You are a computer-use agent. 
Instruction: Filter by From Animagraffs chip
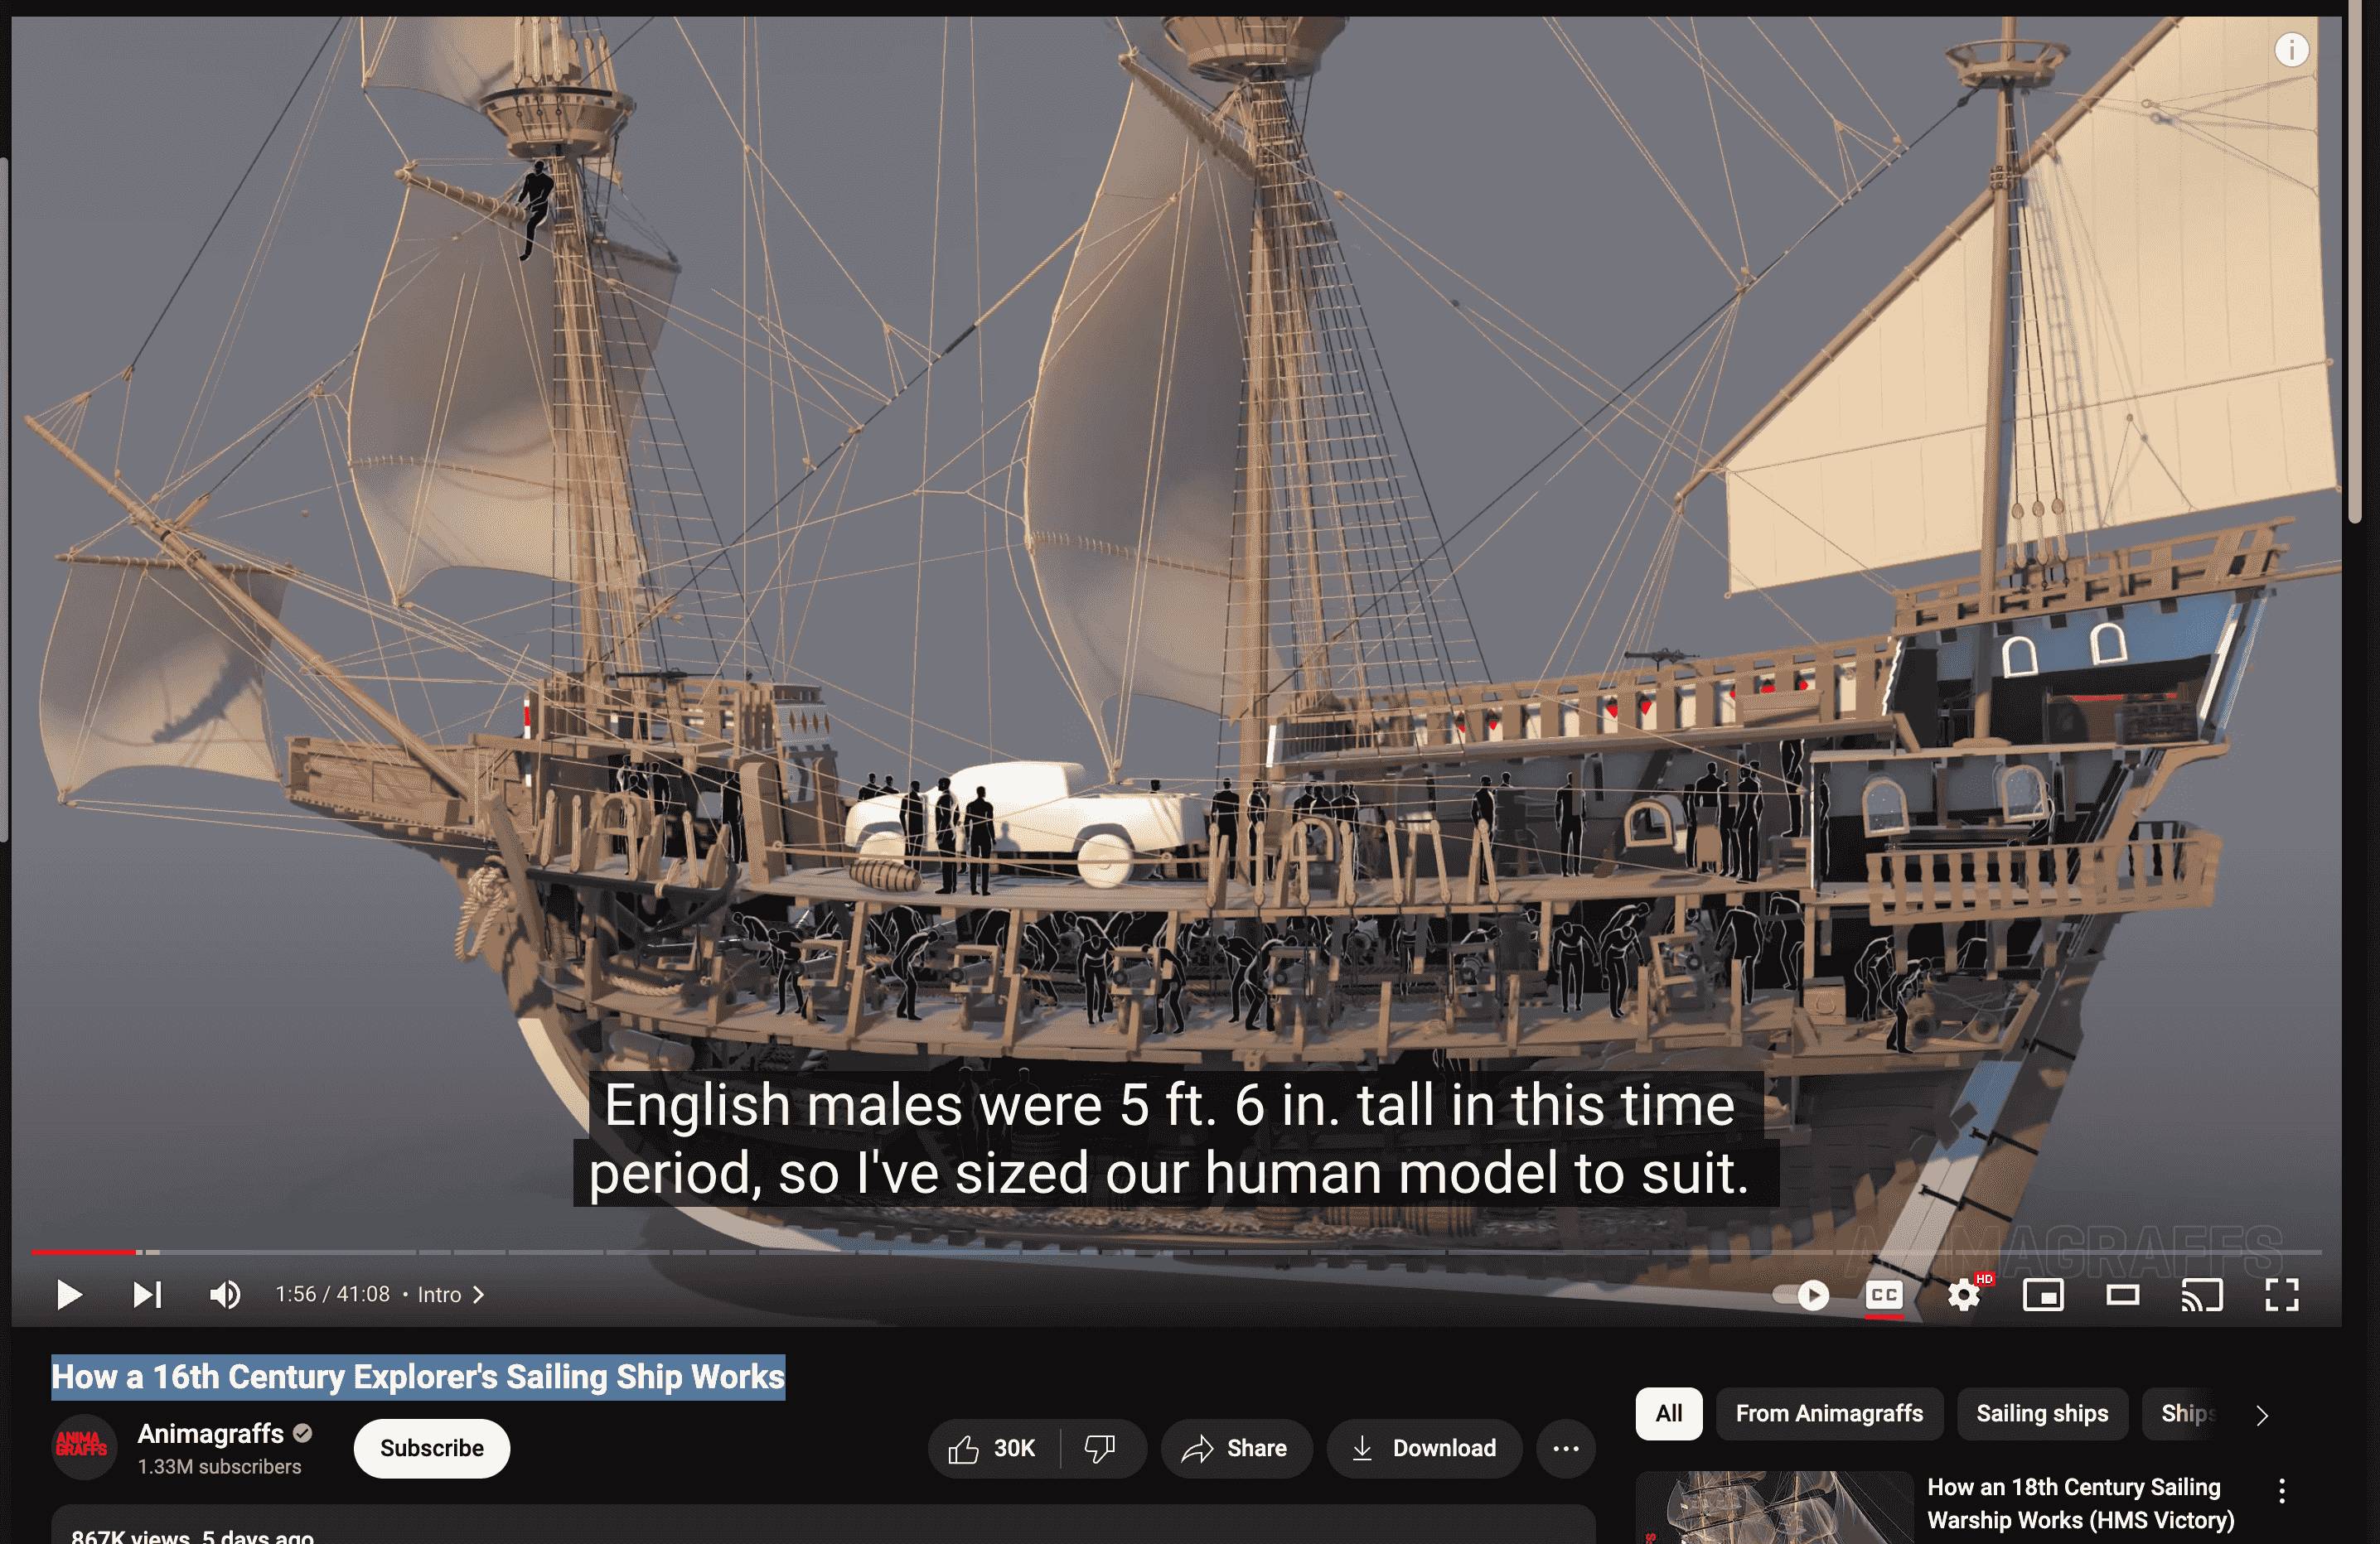click(1829, 1413)
